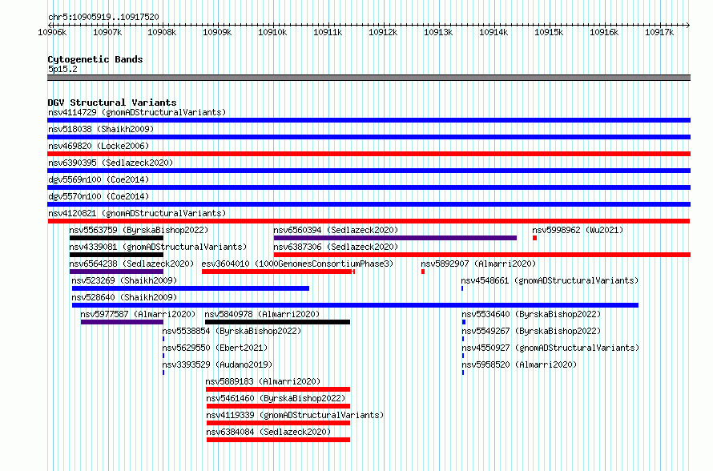Select the nsv5998962 (Wu2021) label
713x471 pixels.
[578, 230]
